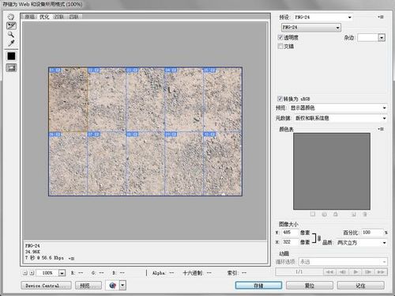
Task: Click the 存储 save button
Action: point(258,286)
